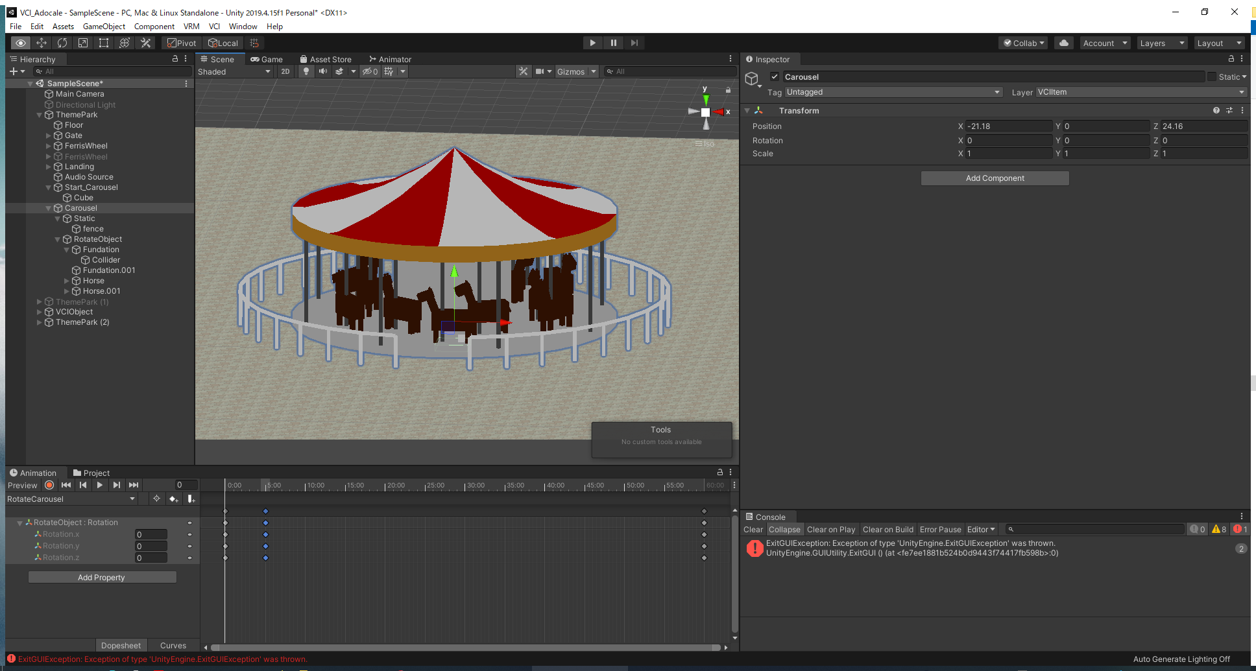The image size is (1256, 671).
Task: Toggle 2D view mode in Scene
Action: point(285,71)
